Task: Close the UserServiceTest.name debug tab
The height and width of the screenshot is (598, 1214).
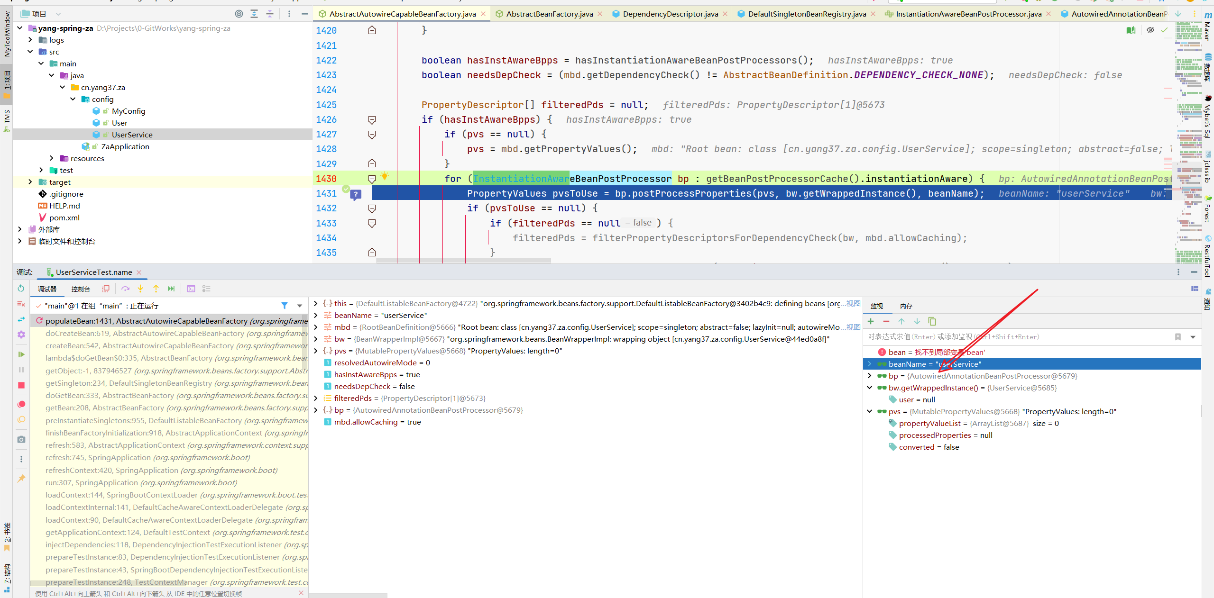Action: (139, 272)
